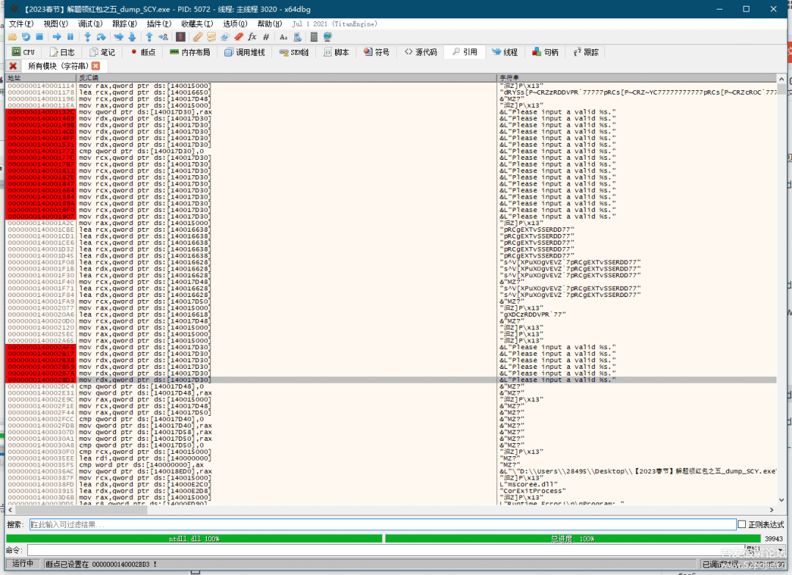Screen dimensions: 792x575
Task: Click the vertical scrollbar down arrow
Action: 782,501
